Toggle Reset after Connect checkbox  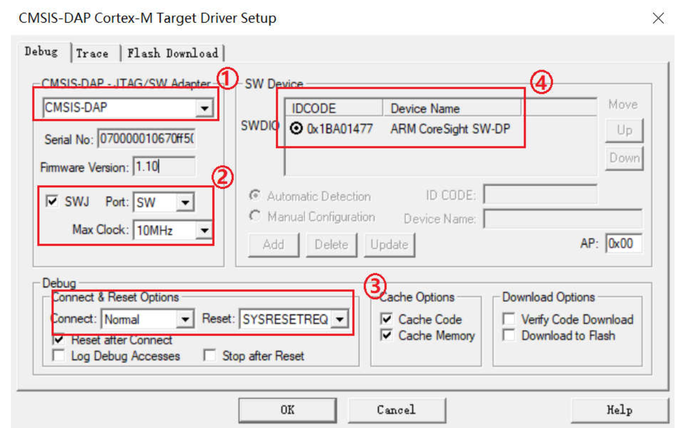pyautogui.click(x=58, y=340)
